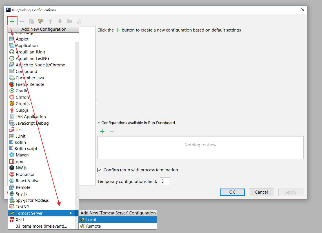Choose Remote Tomcat Server configuration
Image resolution: width=322 pixels, height=233 pixels.
pos(118,226)
